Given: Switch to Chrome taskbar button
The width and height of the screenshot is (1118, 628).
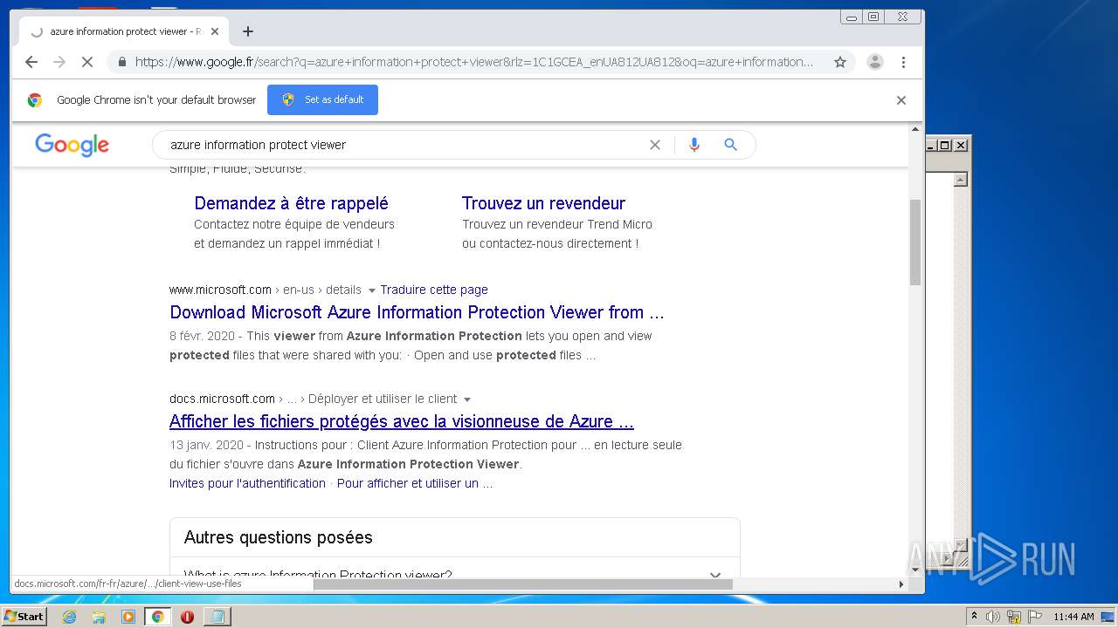Looking at the screenshot, I should 157,617.
